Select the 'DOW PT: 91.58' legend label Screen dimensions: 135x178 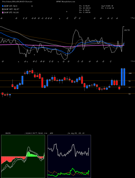[x=11, y=12]
